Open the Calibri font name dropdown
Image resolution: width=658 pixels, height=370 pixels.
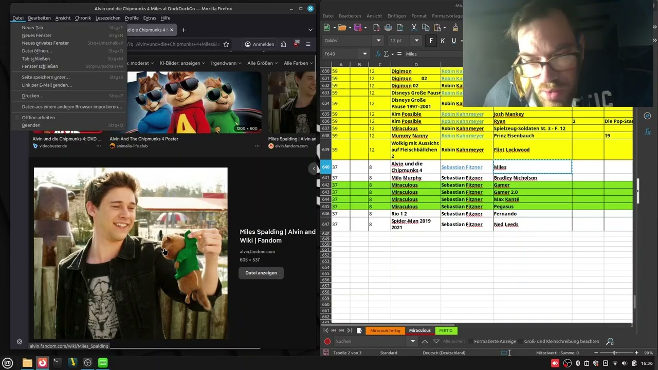pos(379,41)
